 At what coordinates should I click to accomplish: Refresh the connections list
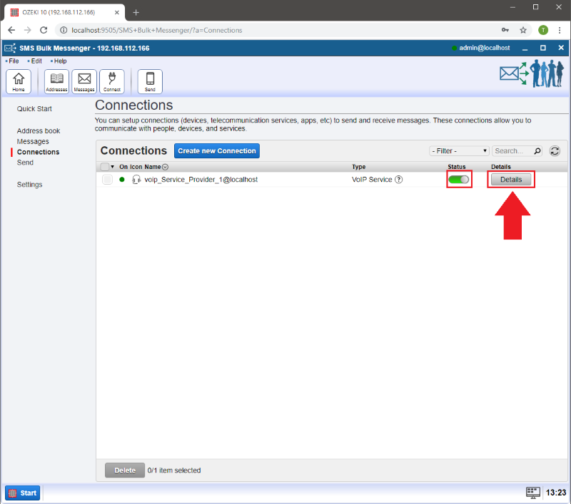[x=555, y=151]
